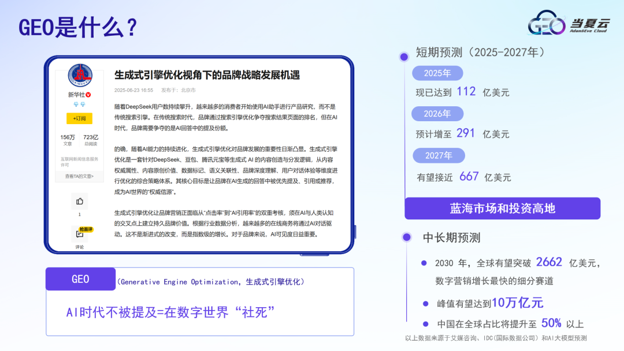This screenshot has width=624, height=351.
Task: Click the thumbs-up like icon
Action: [x=80, y=201]
